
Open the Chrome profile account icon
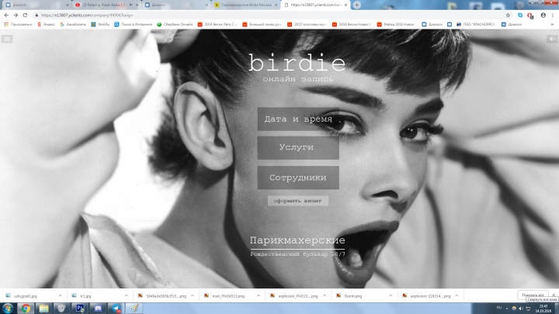(543, 16)
